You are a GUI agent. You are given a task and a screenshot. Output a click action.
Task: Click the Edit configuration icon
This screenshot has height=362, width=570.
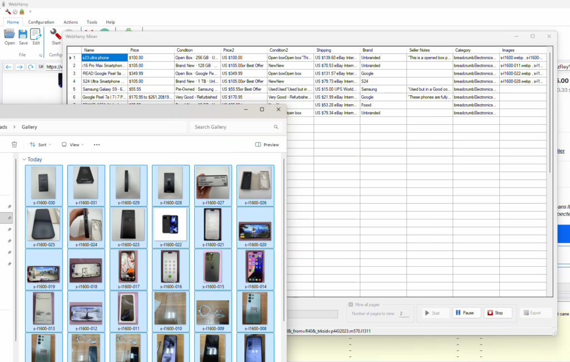tap(36, 35)
